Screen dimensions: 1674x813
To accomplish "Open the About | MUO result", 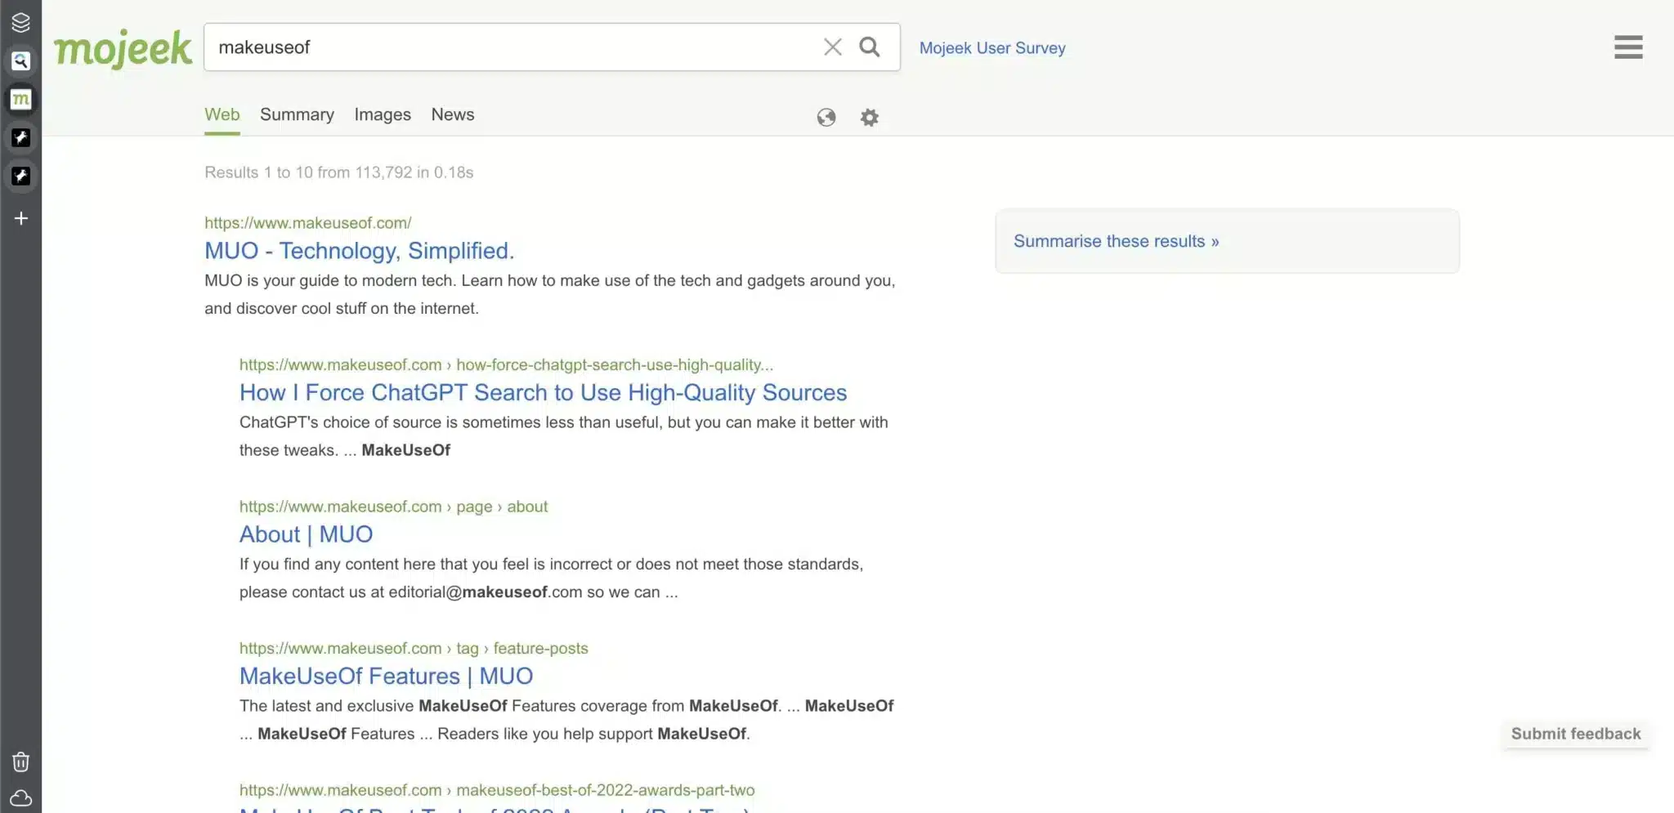I will pyautogui.click(x=307, y=534).
